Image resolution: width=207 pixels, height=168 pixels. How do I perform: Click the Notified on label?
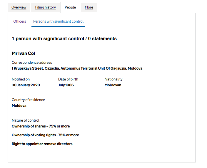21,79
